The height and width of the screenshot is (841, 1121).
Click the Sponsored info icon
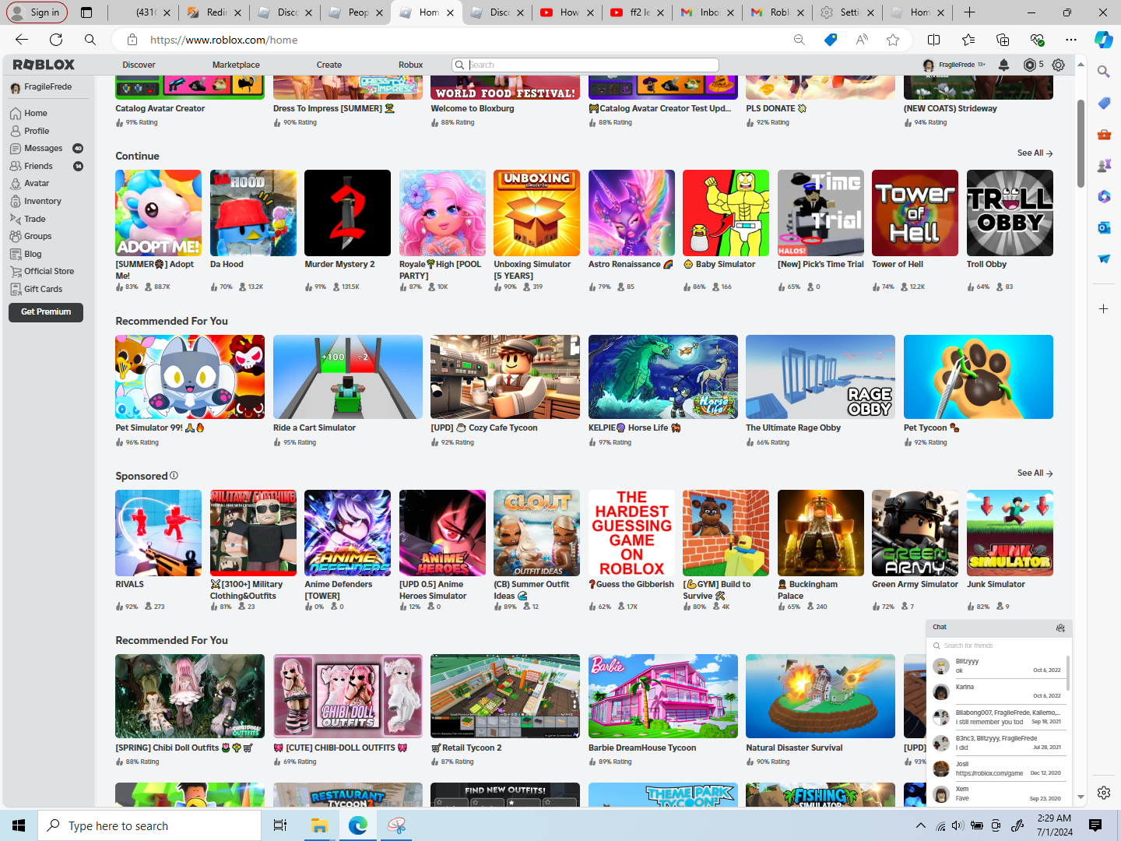pos(174,475)
